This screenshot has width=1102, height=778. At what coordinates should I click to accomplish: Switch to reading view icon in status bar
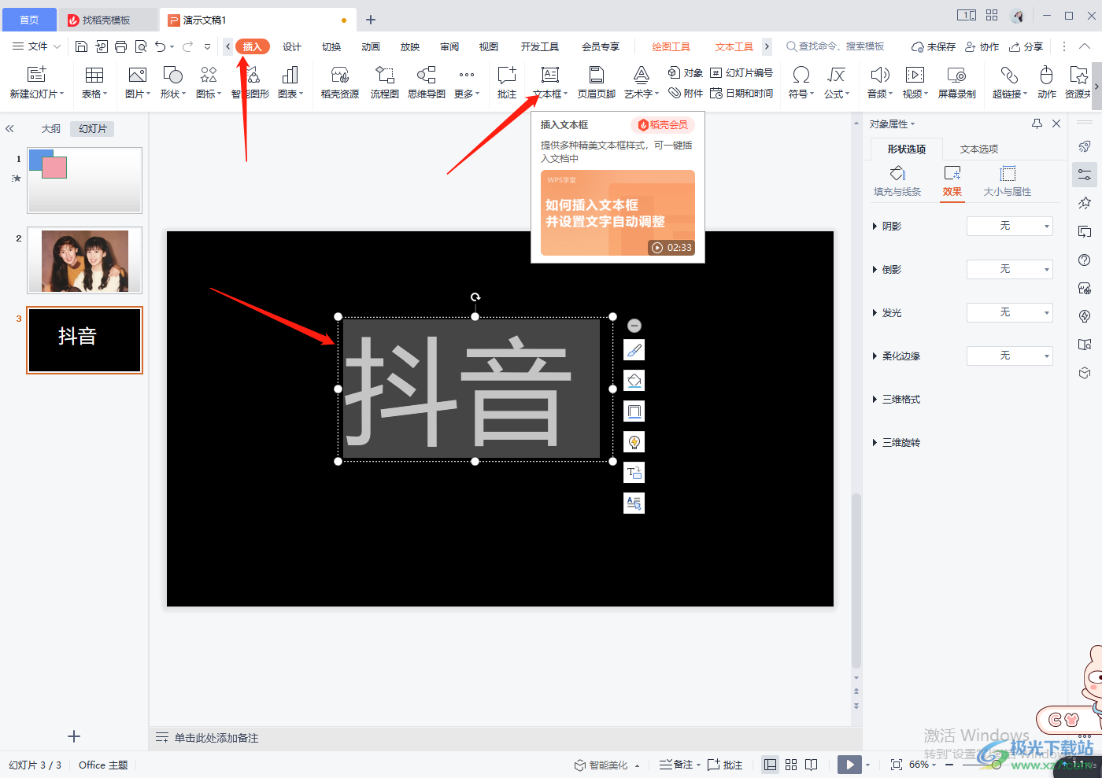812,765
